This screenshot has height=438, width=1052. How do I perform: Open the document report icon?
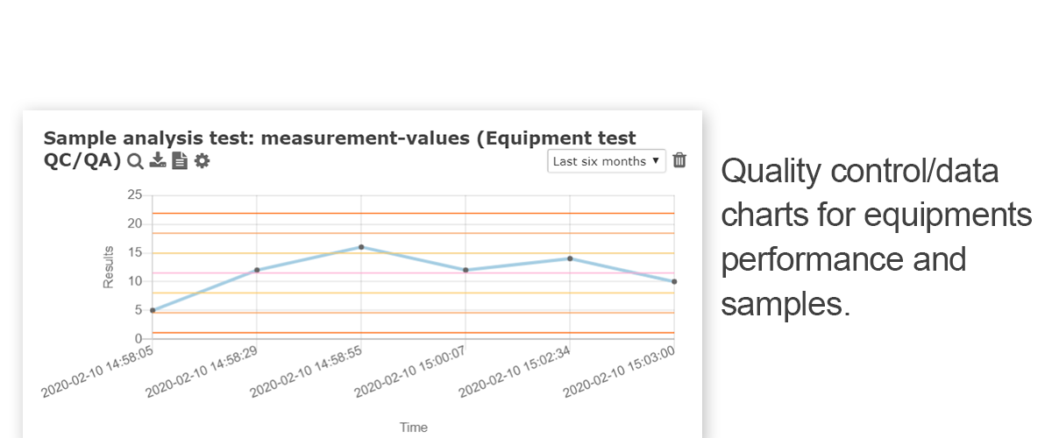coord(180,160)
